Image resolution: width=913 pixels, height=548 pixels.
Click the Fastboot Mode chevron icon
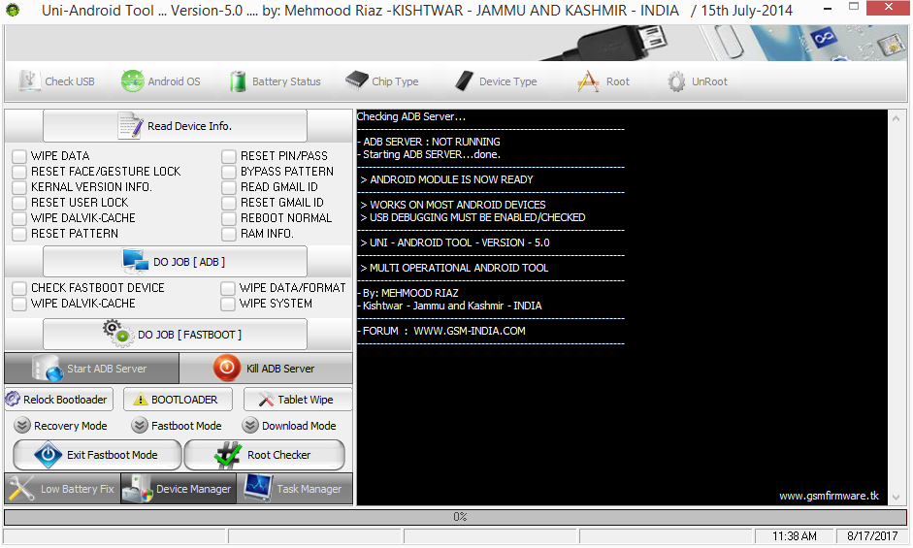(139, 425)
